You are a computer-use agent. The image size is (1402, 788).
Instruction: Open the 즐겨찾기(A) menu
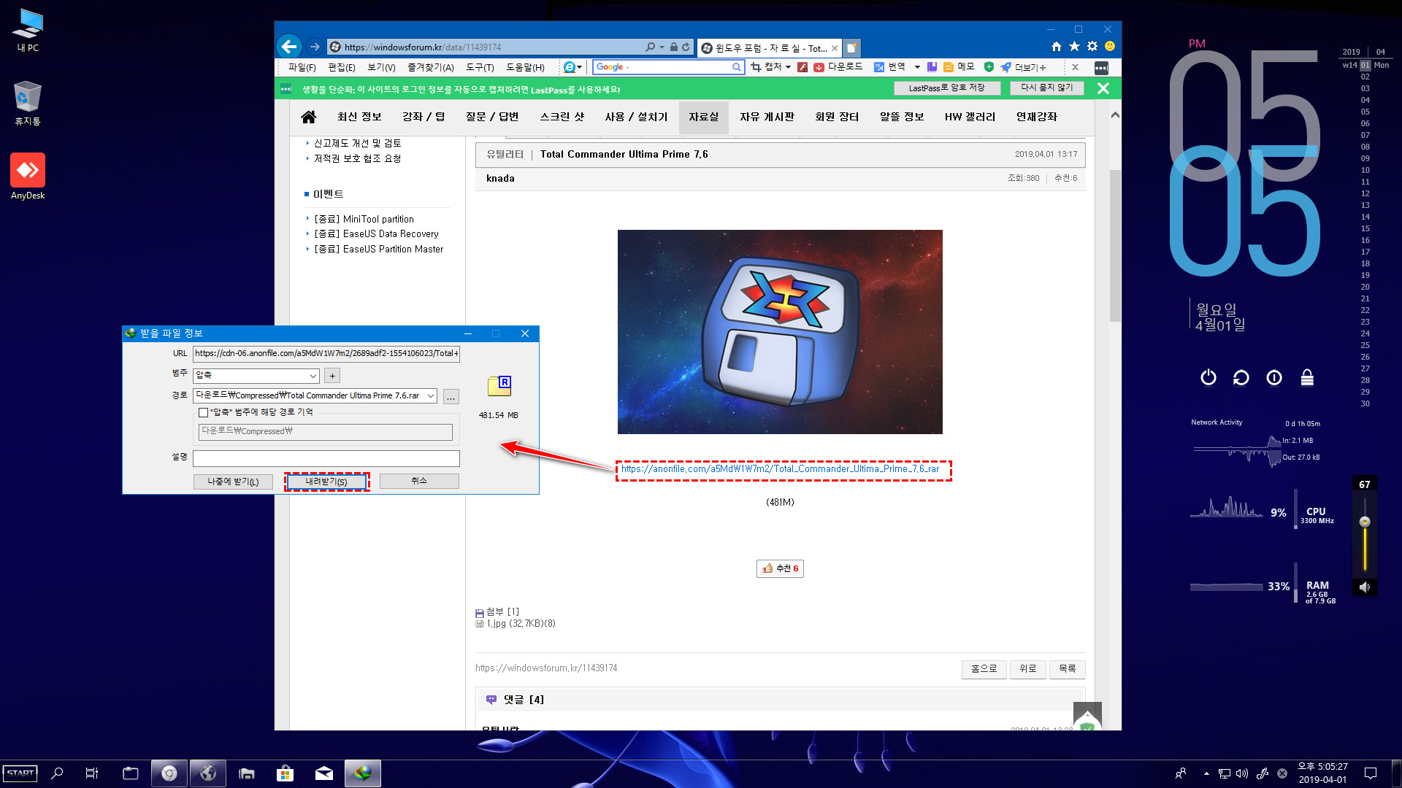430,67
